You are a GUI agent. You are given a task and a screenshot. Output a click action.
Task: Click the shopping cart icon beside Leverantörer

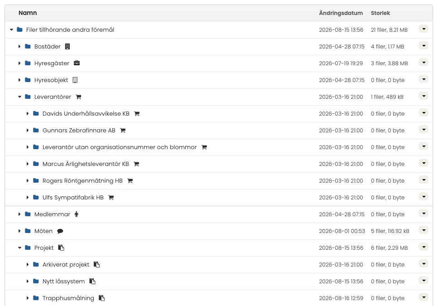(x=78, y=97)
